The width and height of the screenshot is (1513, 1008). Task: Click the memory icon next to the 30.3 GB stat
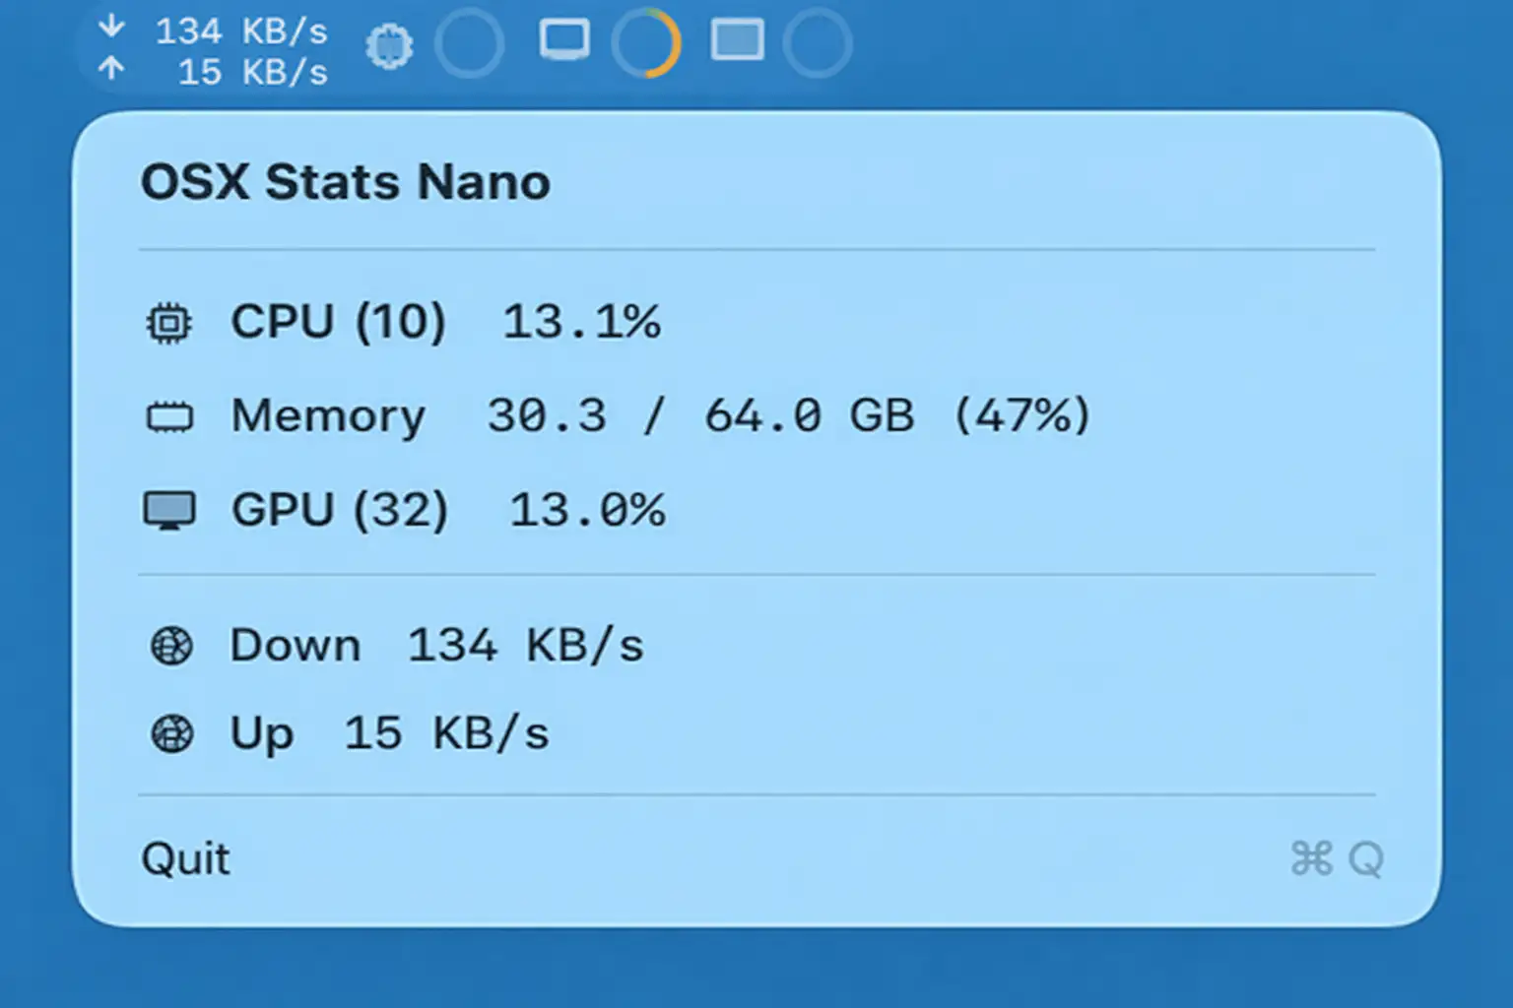169,415
